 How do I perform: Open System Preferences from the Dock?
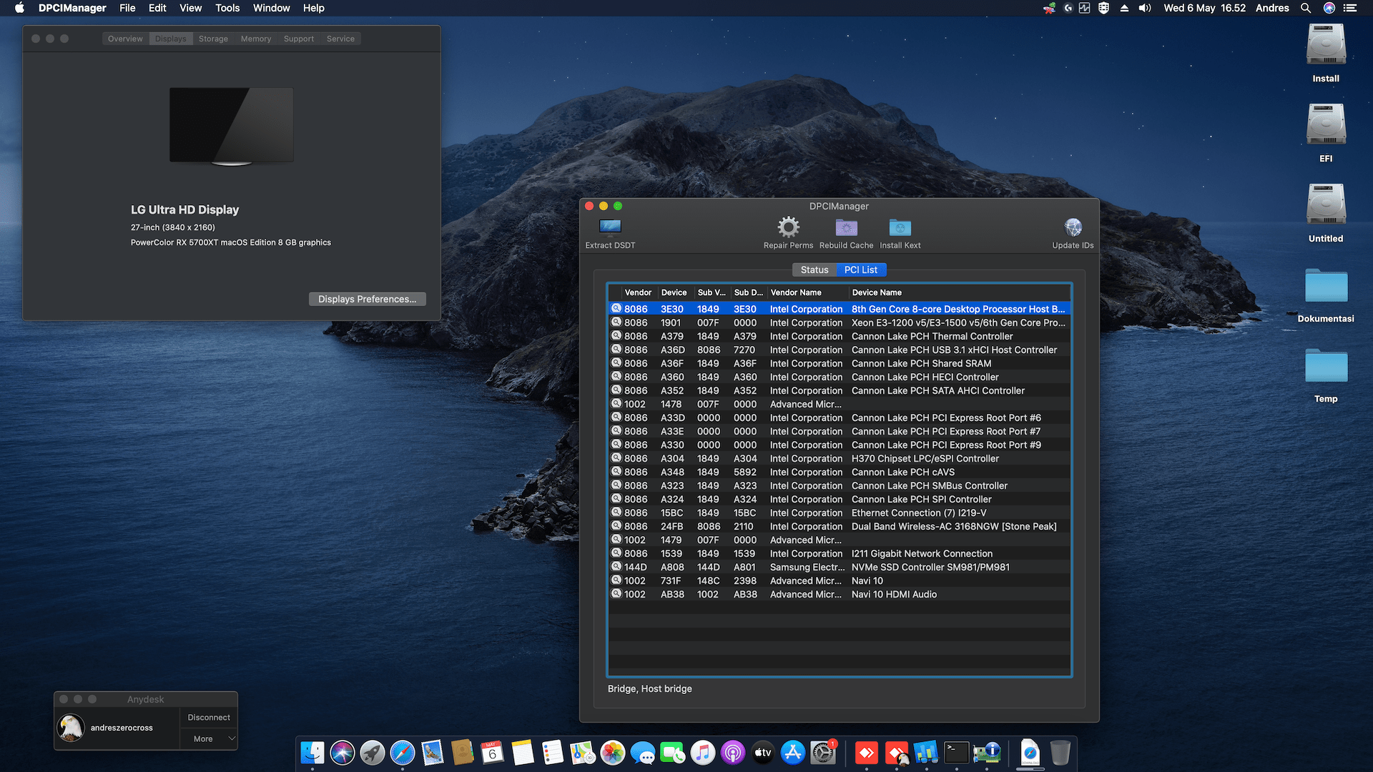pyautogui.click(x=823, y=753)
